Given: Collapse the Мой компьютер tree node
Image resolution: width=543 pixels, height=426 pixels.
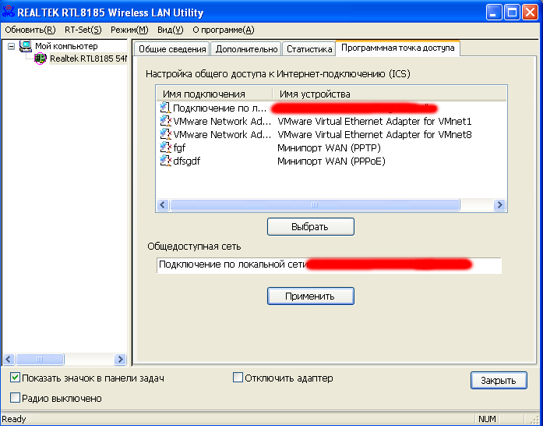Looking at the screenshot, I should tap(12, 46).
